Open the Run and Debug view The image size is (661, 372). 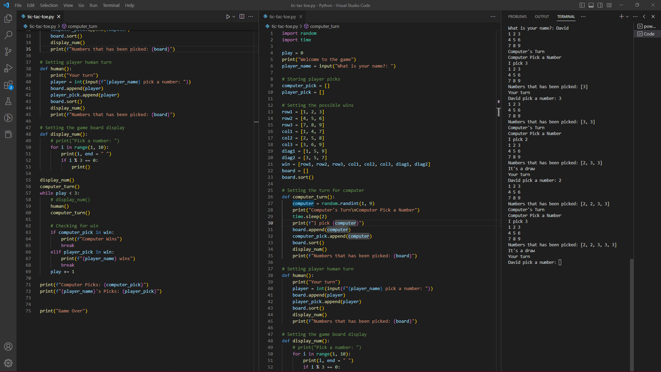[8, 69]
